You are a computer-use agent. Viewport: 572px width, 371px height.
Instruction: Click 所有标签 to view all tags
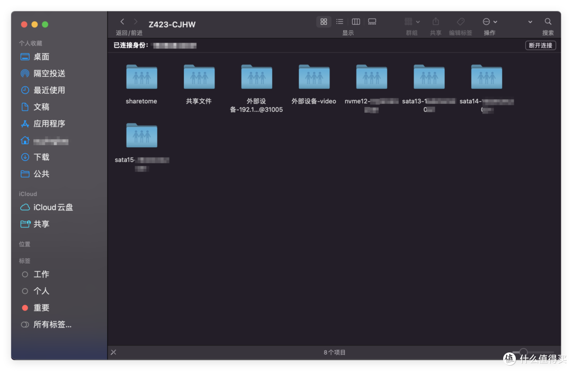51,324
